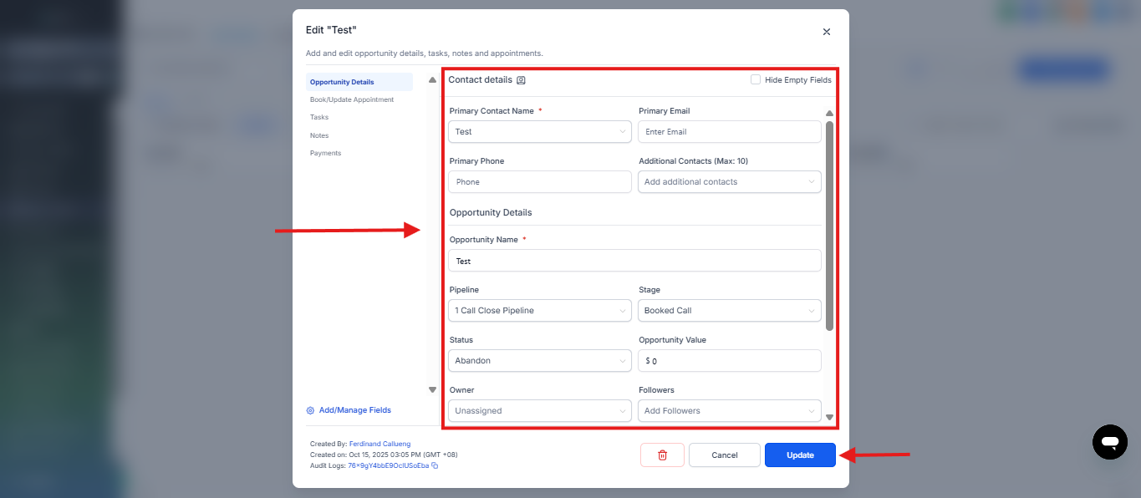Expand the Status dropdown set to Abandon

539,360
